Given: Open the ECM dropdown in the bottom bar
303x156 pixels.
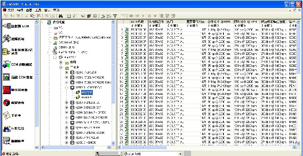Looking at the screenshot, I should point(180,154).
